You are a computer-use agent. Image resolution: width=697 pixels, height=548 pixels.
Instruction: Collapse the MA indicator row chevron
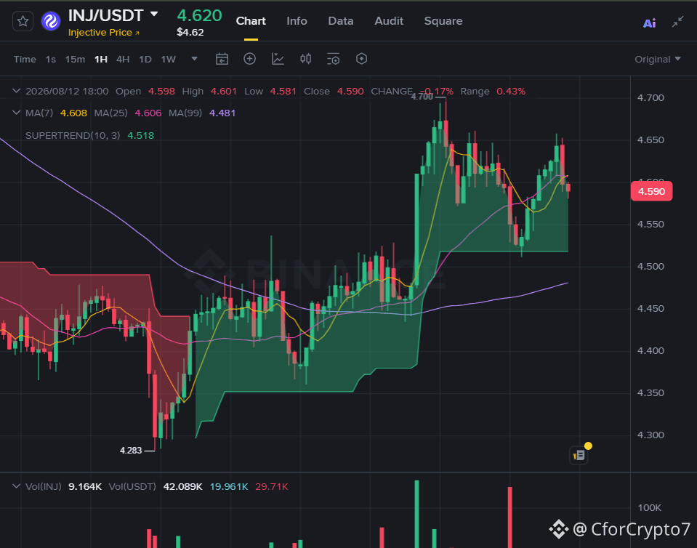click(x=17, y=113)
